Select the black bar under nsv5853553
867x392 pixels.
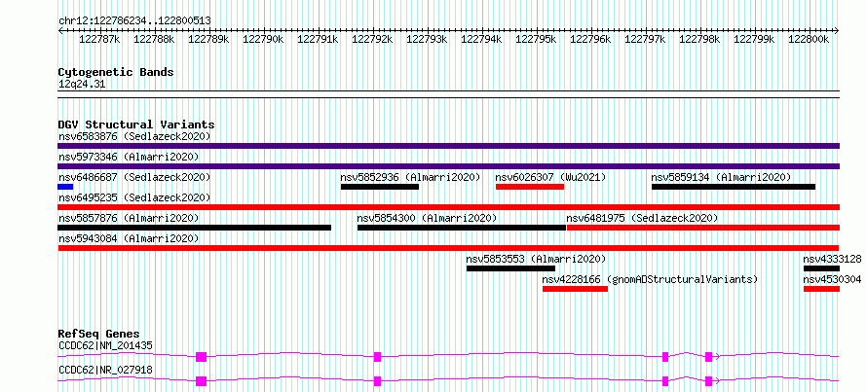coord(510,268)
